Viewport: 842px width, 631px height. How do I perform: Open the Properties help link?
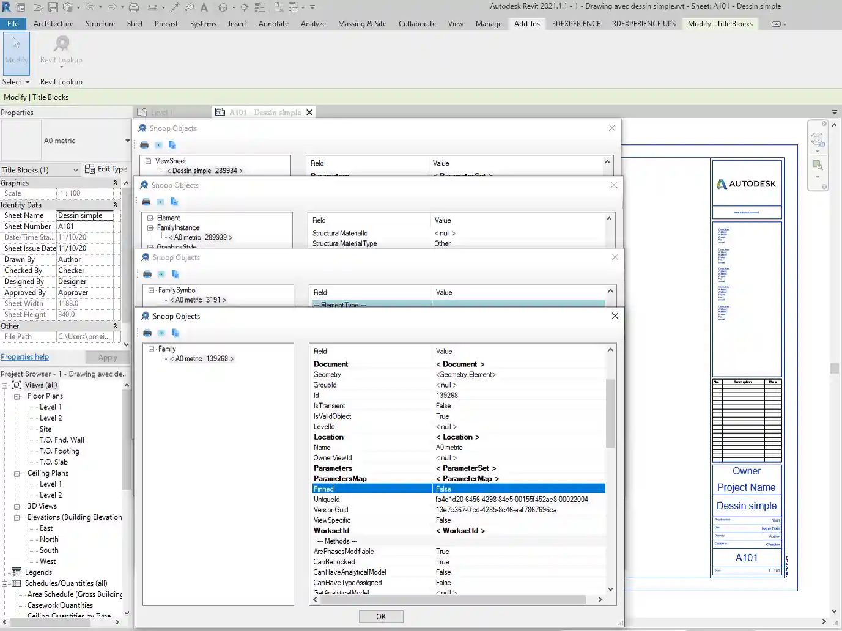coord(24,357)
